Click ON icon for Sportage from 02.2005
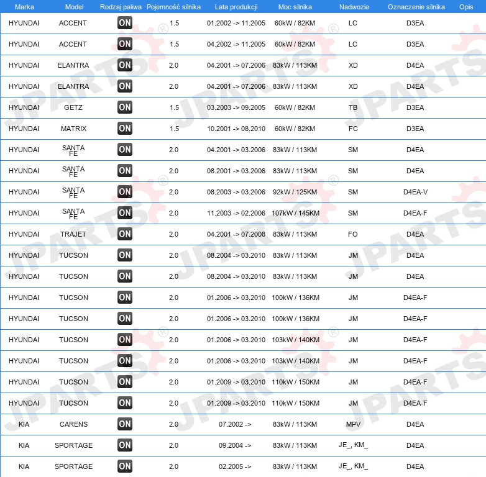The image size is (486, 477). click(125, 466)
